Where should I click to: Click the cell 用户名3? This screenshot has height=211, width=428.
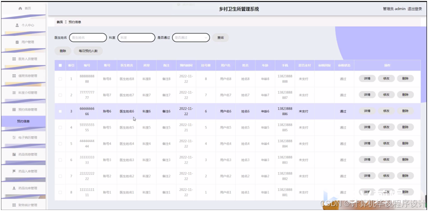(x=226, y=160)
